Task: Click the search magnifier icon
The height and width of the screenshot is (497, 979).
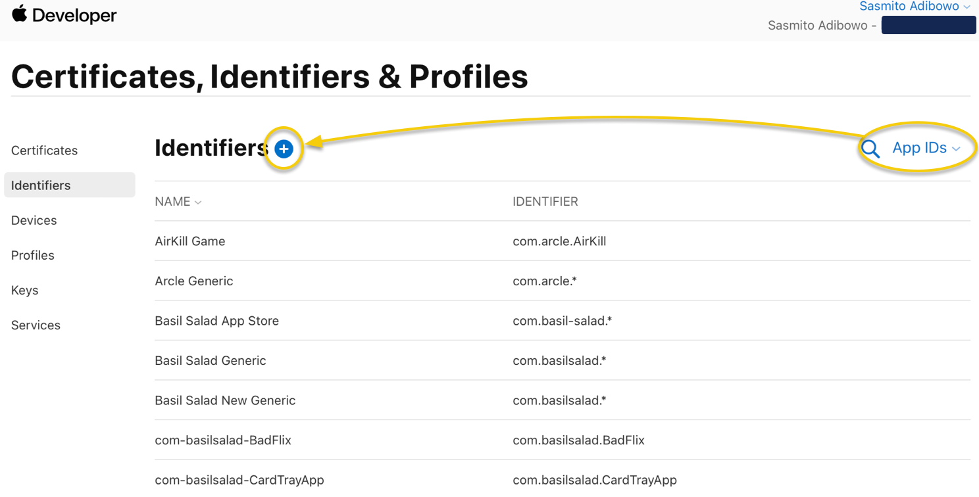Action: (870, 149)
